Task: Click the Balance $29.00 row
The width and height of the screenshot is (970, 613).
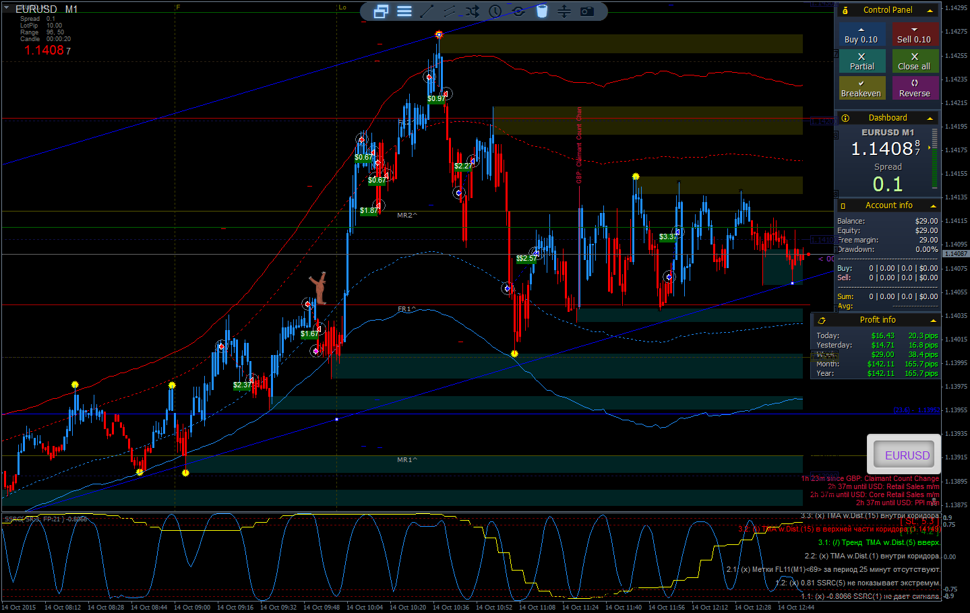Action: [x=888, y=221]
